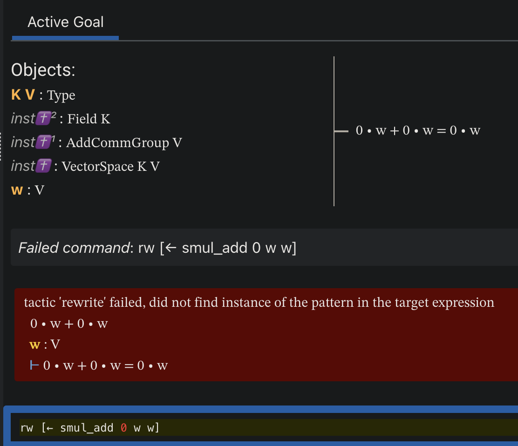Screen dimensions: 518x446
Task: Click the dagger icon beside AddCommGroup V
Action: click(43, 142)
